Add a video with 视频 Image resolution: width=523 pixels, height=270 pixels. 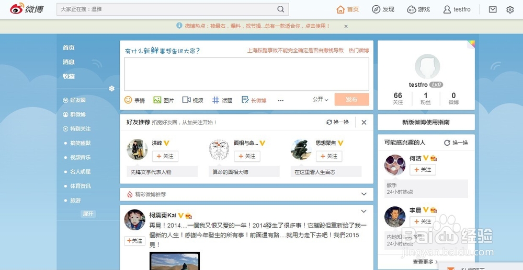click(x=192, y=100)
